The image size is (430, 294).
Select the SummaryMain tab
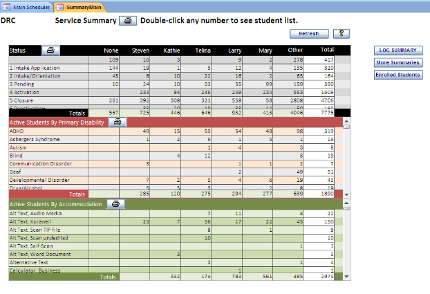pos(80,6)
